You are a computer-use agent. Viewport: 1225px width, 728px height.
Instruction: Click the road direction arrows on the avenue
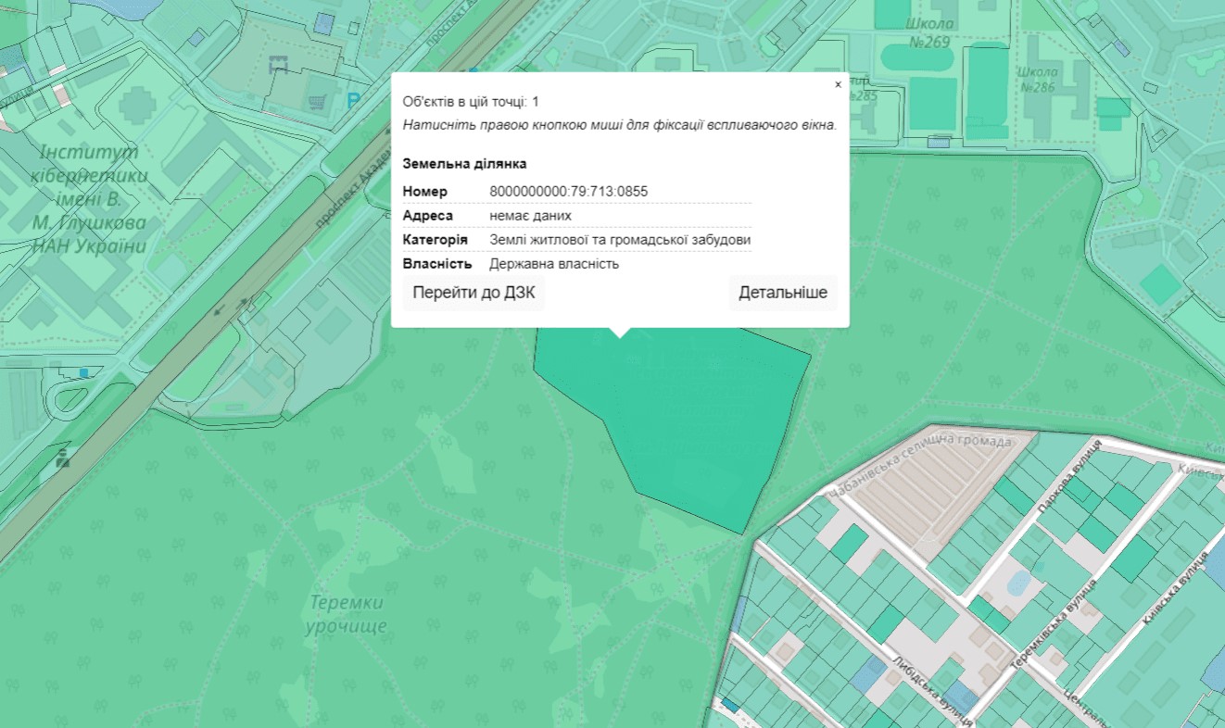pos(232,307)
